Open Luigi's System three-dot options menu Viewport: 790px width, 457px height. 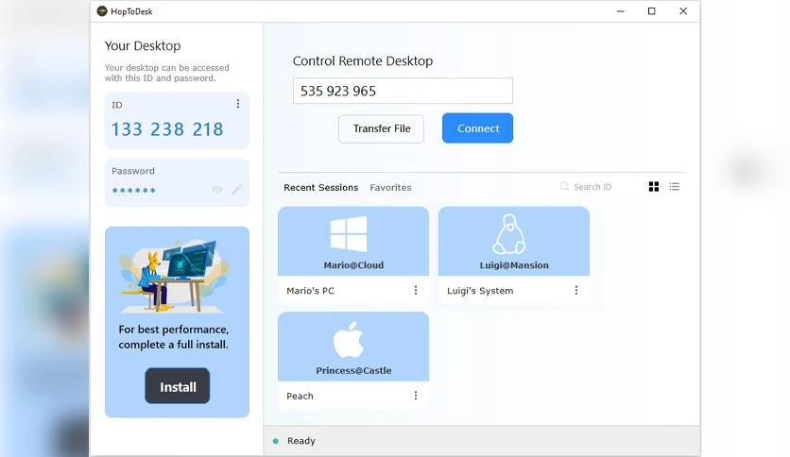(x=575, y=290)
